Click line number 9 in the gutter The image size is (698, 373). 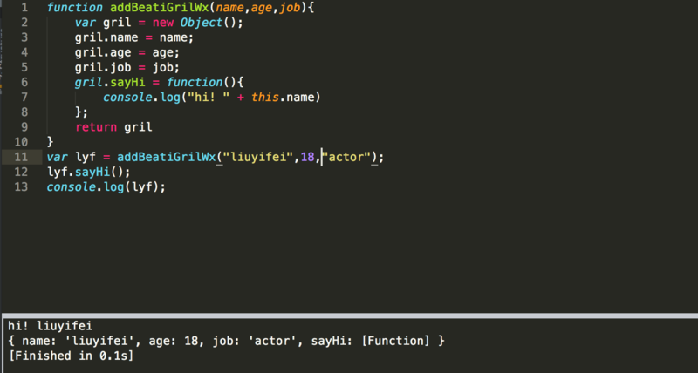tap(24, 127)
